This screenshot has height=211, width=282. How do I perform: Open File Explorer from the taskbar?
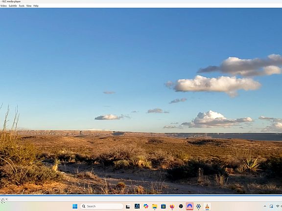click(x=155, y=207)
